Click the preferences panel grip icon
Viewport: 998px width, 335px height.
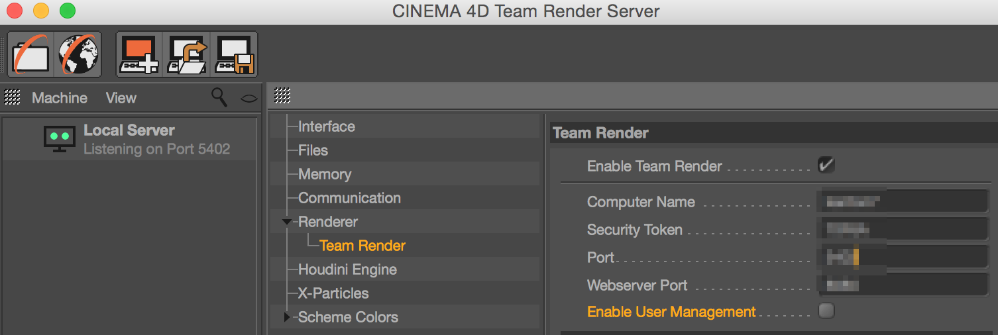(x=282, y=96)
